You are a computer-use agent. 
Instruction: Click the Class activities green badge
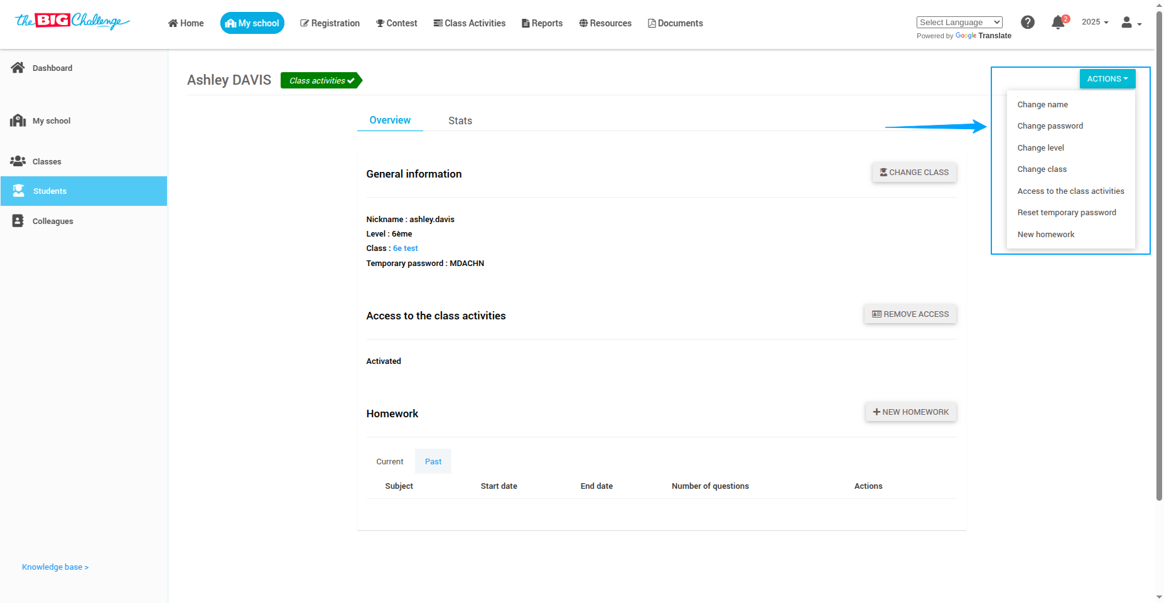tap(321, 80)
